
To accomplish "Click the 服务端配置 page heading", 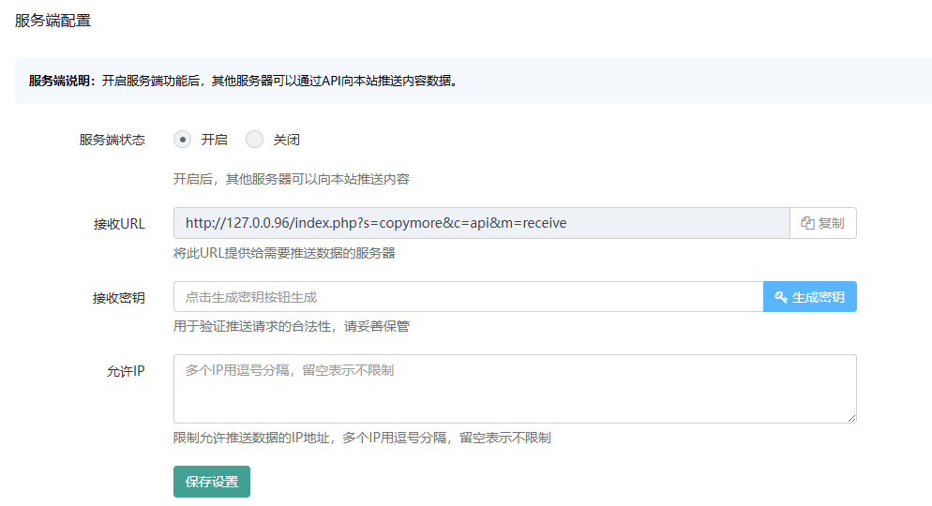I will [x=53, y=21].
